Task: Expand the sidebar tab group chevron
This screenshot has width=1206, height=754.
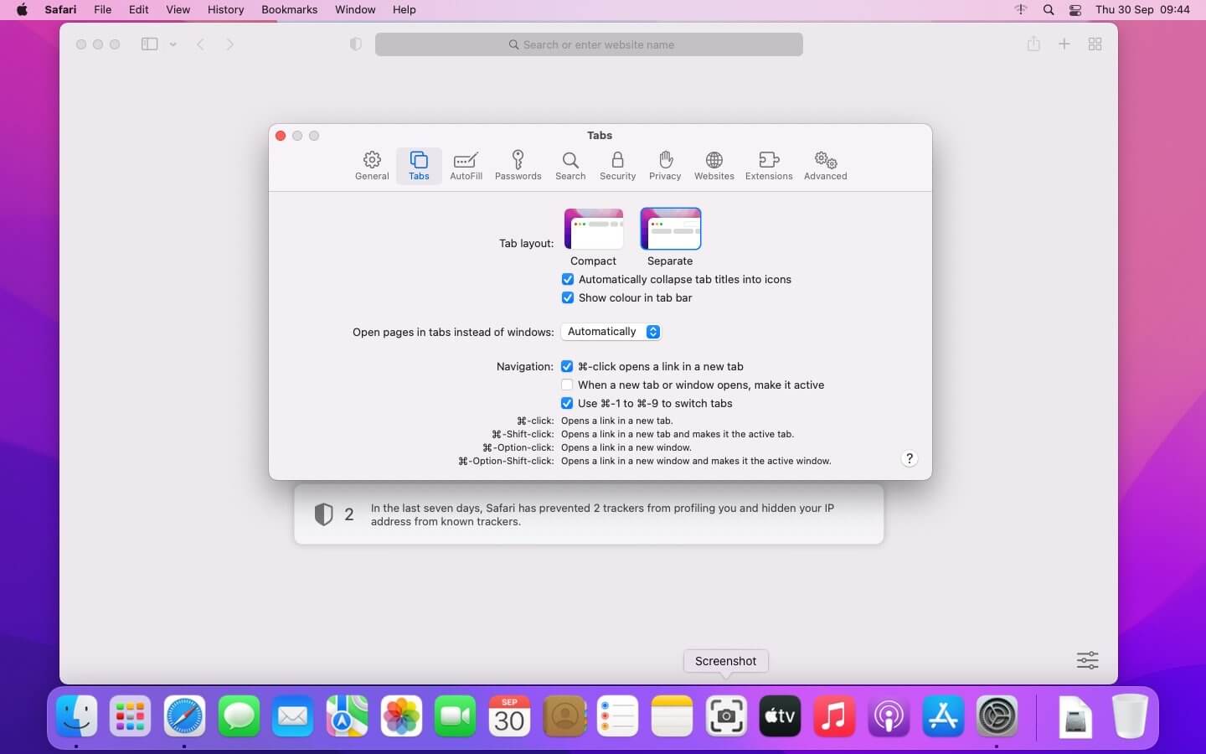Action: pyautogui.click(x=173, y=44)
